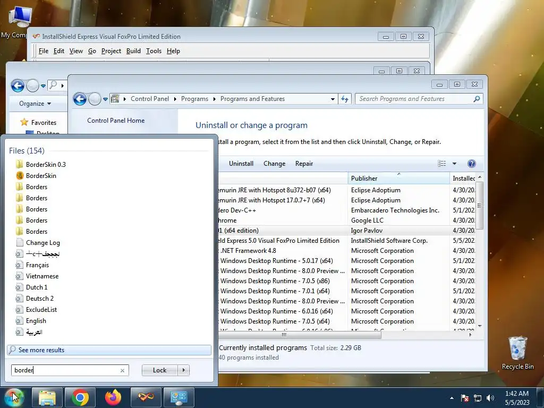Viewport: 544px width, 408px height.
Task: Open the Change Log file result
Action: coord(38,242)
